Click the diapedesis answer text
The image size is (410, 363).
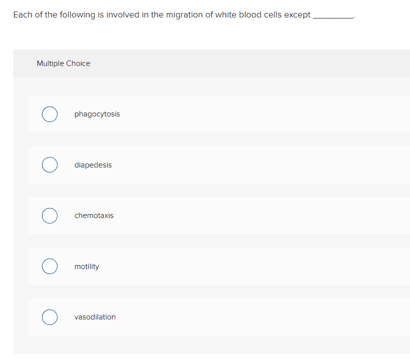pyautogui.click(x=93, y=164)
